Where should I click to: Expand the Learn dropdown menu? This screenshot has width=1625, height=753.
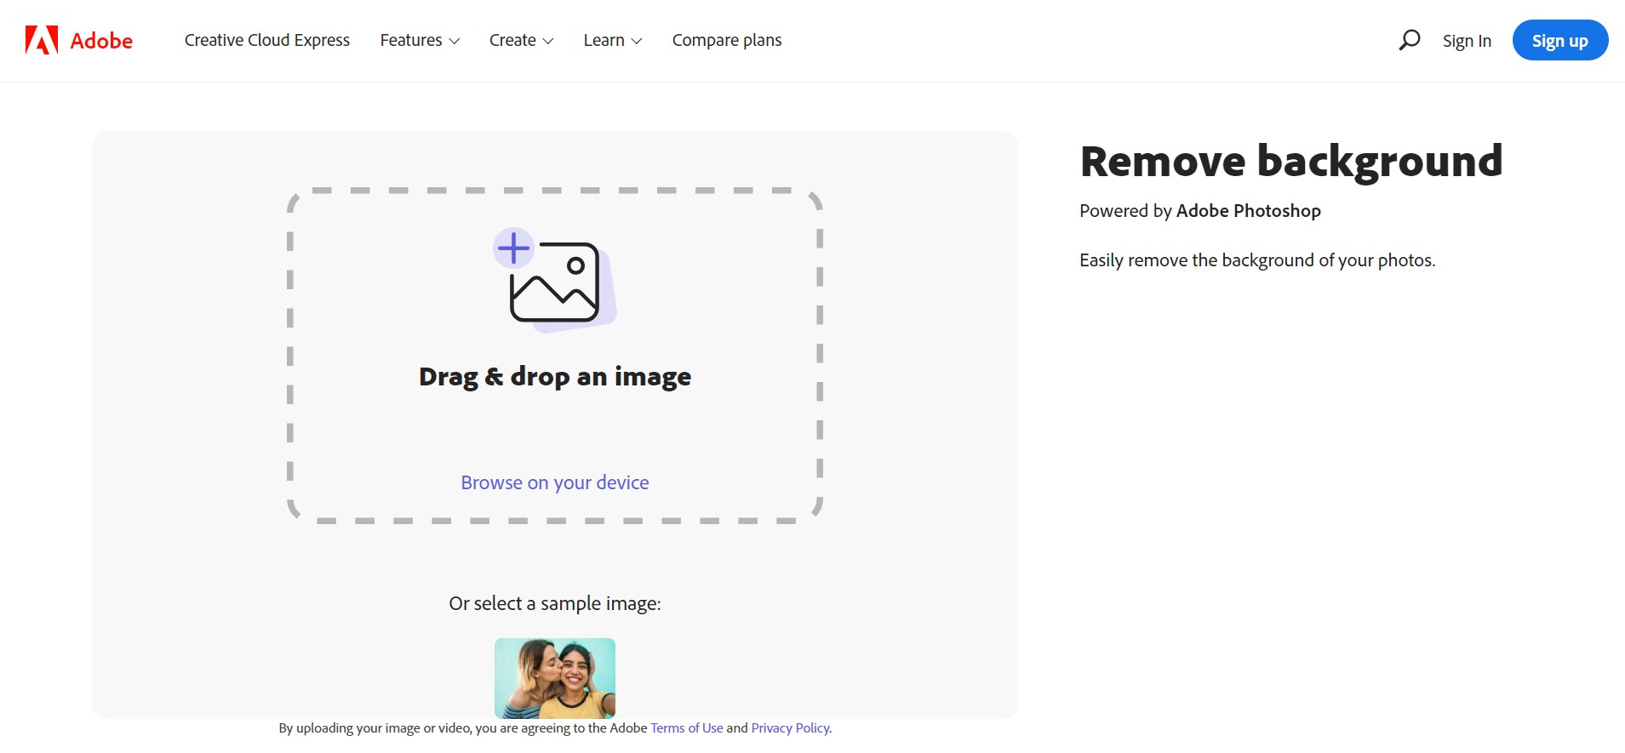(x=613, y=40)
